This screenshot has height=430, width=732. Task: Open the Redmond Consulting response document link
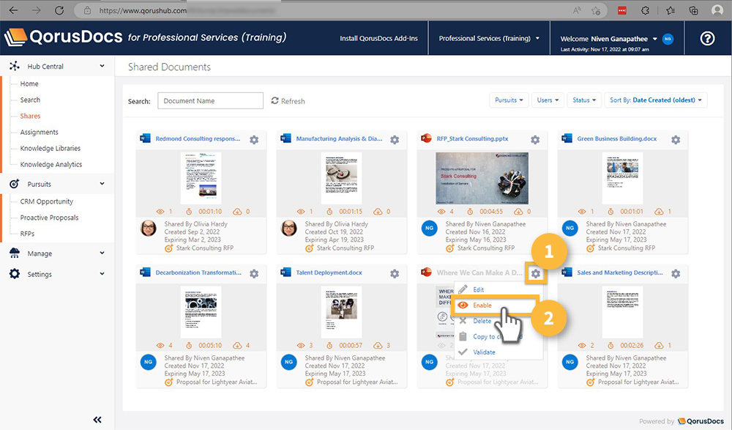point(198,138)
